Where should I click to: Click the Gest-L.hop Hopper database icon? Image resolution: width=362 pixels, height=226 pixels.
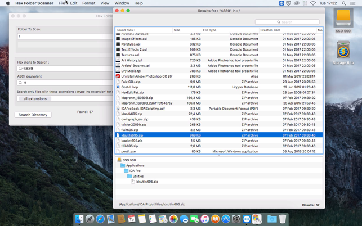coord(118,87)
